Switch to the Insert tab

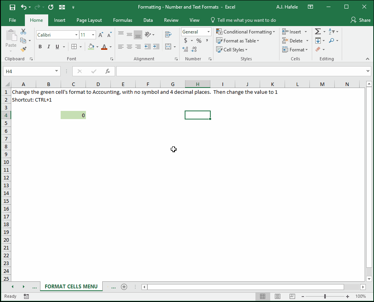(59, 20)
